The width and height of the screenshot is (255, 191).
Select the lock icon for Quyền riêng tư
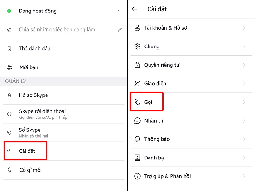click(x=137, y=65)
